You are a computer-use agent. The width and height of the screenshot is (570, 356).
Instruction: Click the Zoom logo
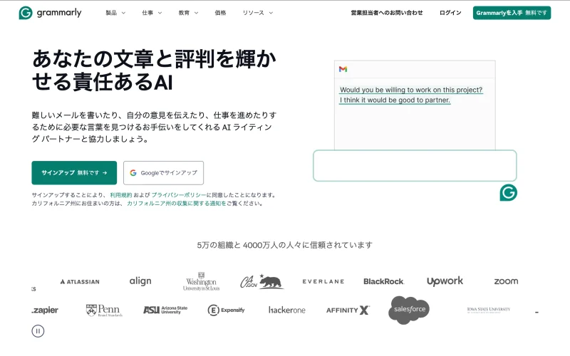506,281
